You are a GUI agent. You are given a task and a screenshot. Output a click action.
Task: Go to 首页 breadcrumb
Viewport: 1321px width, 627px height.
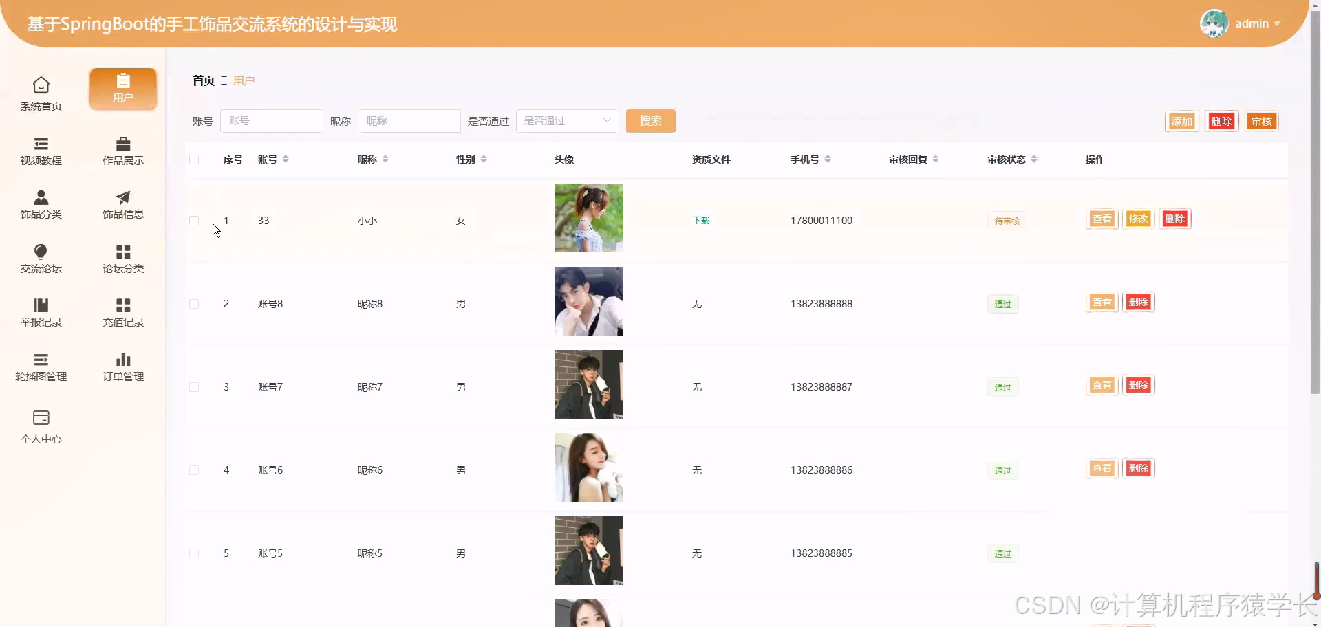click(x=204, y=81)
